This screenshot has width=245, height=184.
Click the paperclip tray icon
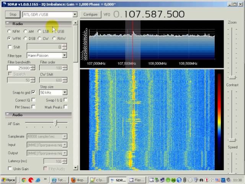tap(185, 180)
